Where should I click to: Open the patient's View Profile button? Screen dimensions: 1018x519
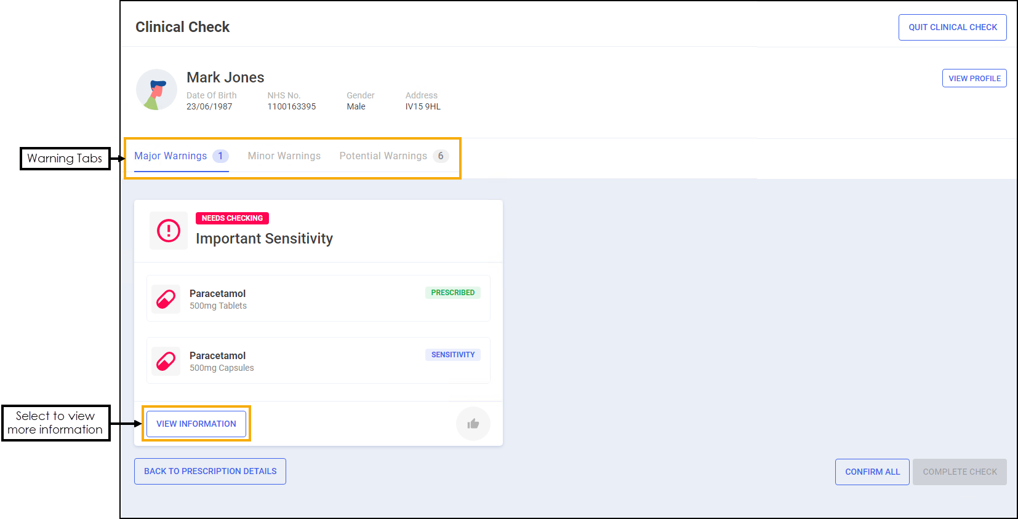click(x=974, y=78)
